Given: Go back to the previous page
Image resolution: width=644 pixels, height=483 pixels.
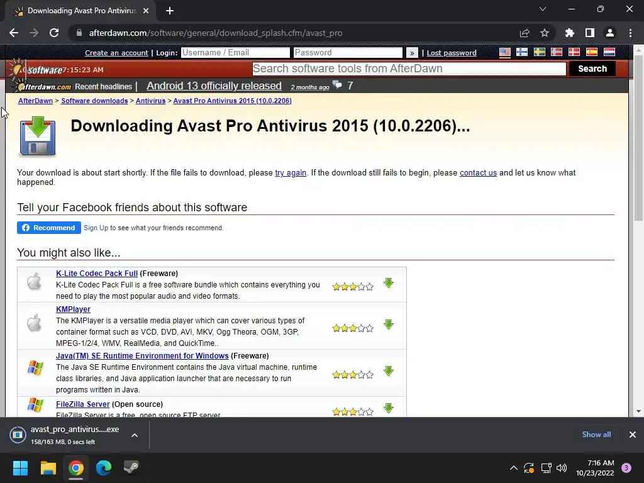Looking at the screenshot, I should pyautogui.click(x=14, y=33).
